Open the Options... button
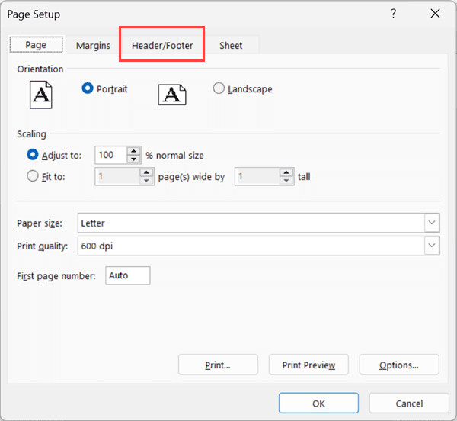 tap(399, 365)
